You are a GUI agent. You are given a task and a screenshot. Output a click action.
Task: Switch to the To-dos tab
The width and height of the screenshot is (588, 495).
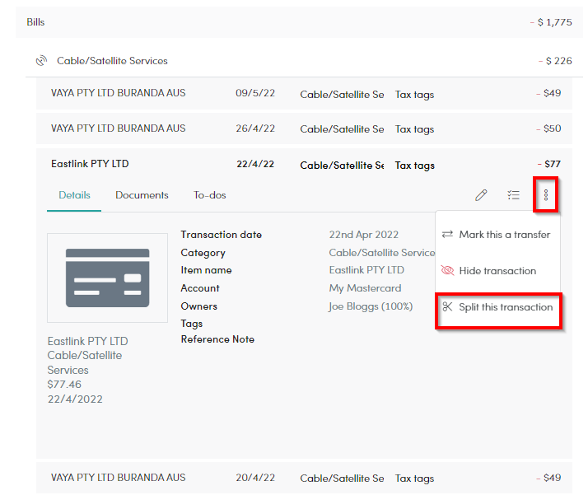(210, 195)
